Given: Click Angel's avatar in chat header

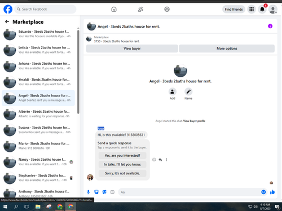Looking at the screenshot, I should click(91, 27).
